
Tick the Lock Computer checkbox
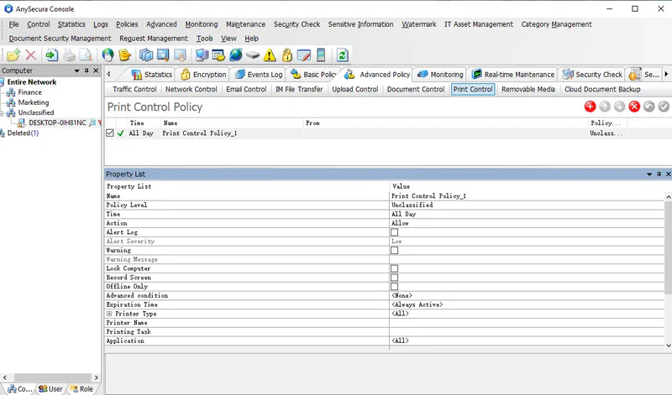coord(394,268)
